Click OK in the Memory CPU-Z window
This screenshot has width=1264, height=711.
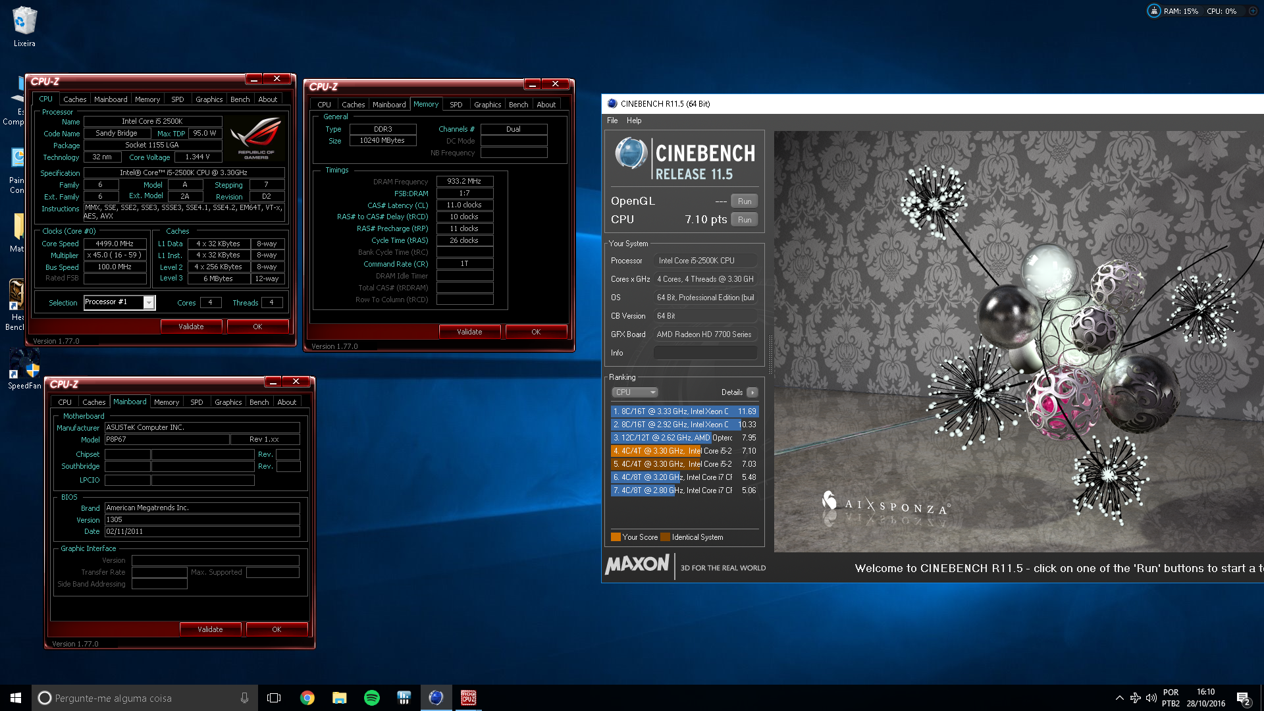point(536,332)
